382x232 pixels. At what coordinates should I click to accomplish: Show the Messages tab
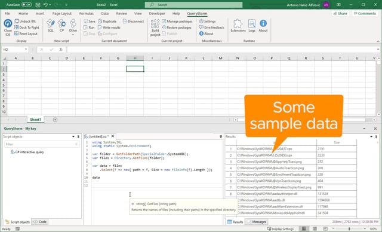(257, 222)
